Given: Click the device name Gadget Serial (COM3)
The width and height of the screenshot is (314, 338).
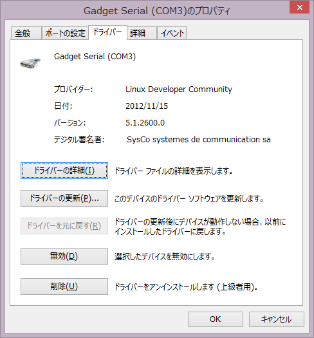Looking at the screenshot, I should [x=95, y=57].
